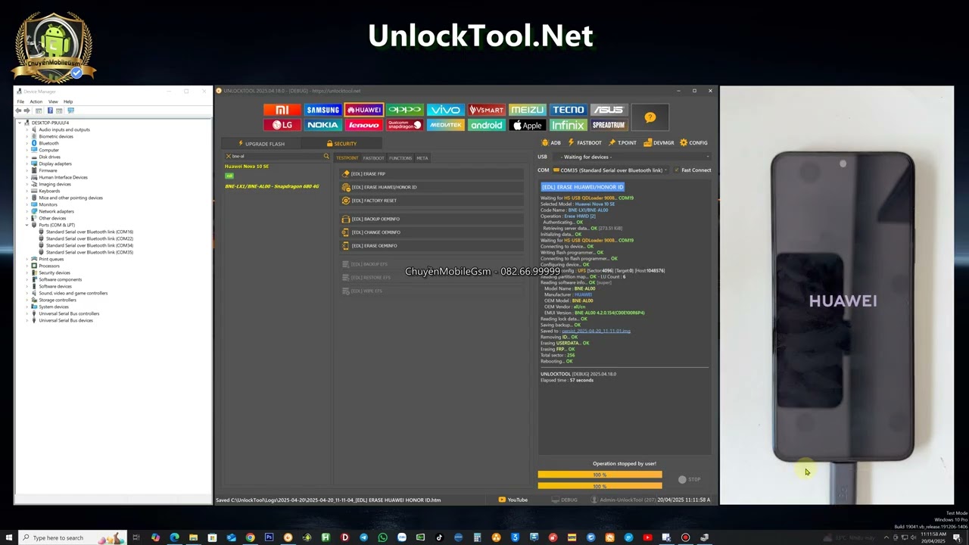Click the [EDL] CHANGE OEMINFO button
Image resolution: width=969 pixels, height=545 pixels.
[x=432, y=232]
